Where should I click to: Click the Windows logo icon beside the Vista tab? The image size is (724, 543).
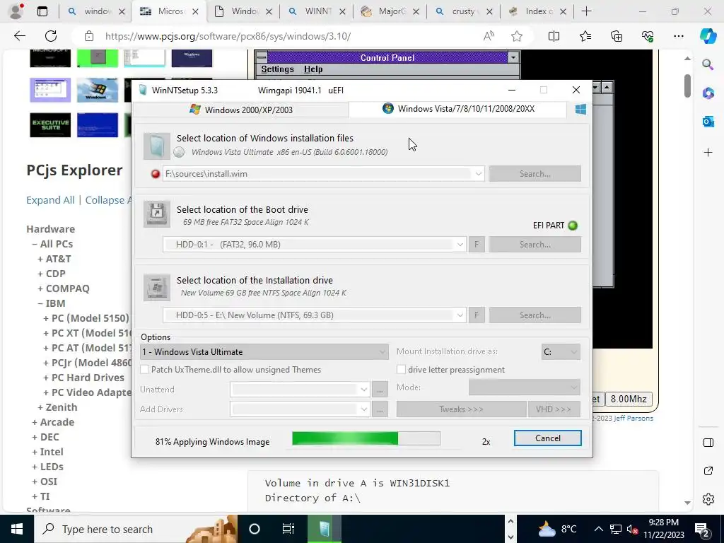(580, 110)
